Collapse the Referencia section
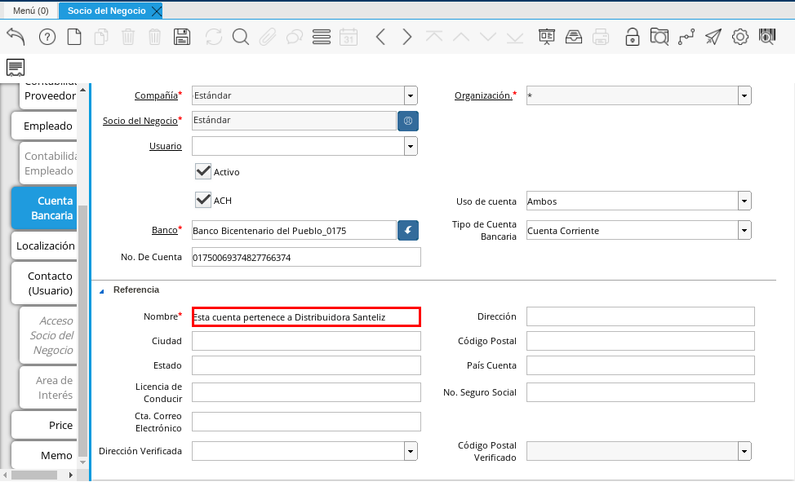Screen dimensions: 795x482 tap(102, 290)
